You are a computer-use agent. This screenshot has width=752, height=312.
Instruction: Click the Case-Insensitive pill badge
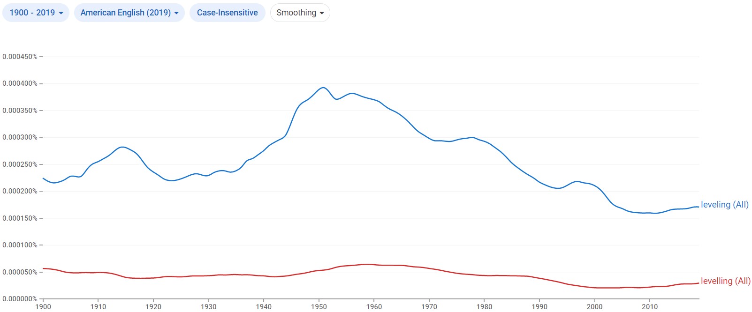click(x=227, y=13)
